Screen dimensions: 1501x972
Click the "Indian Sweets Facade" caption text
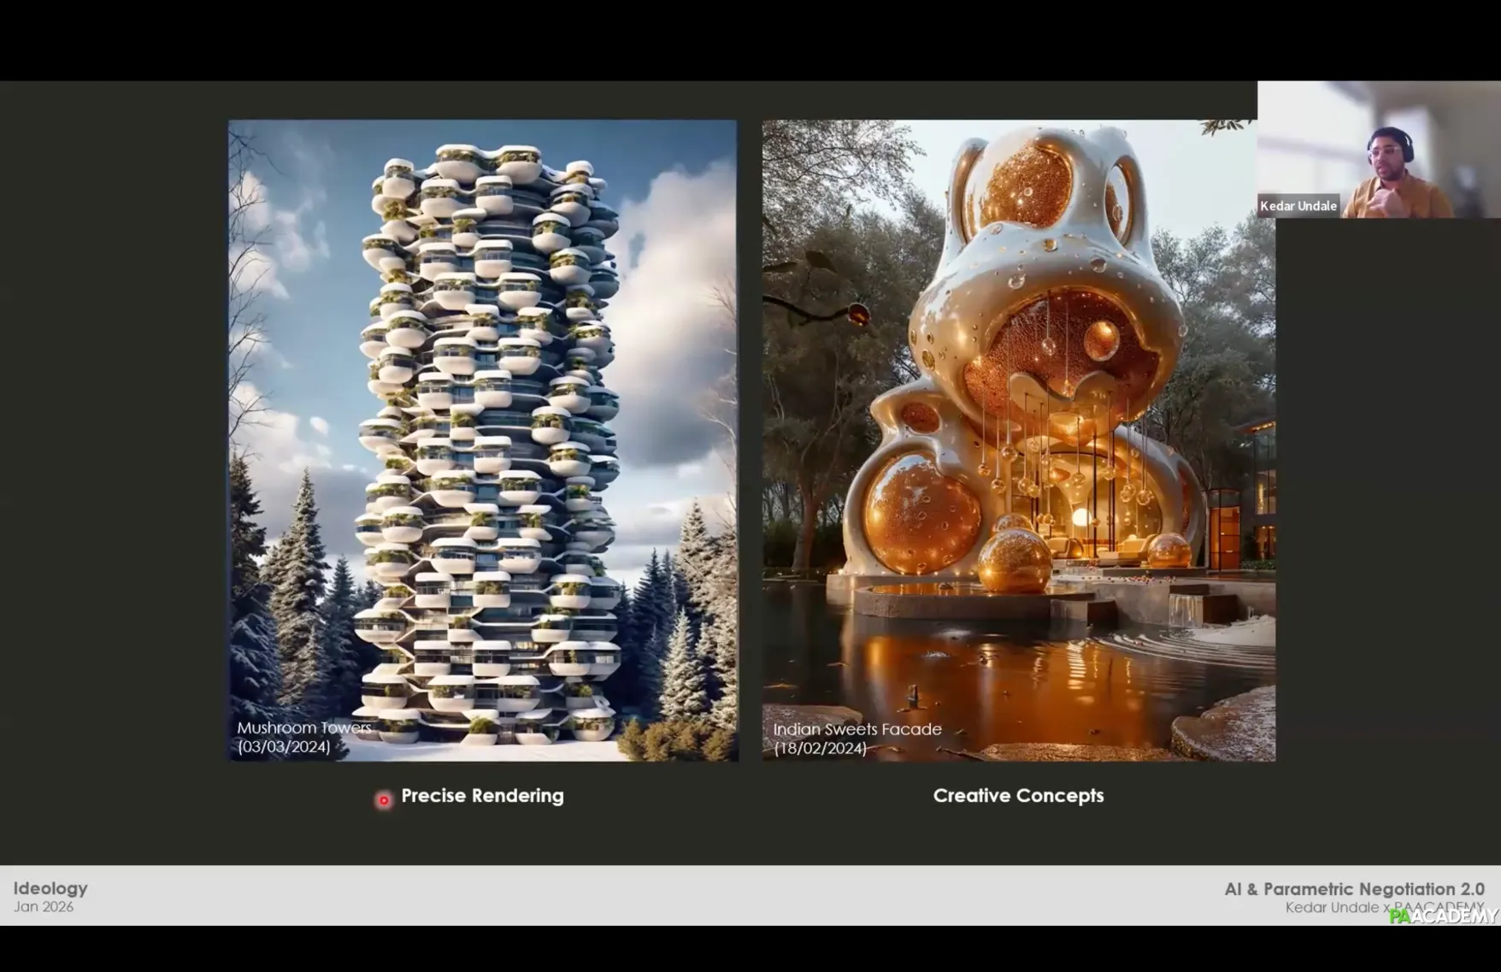tap(857, 729)
